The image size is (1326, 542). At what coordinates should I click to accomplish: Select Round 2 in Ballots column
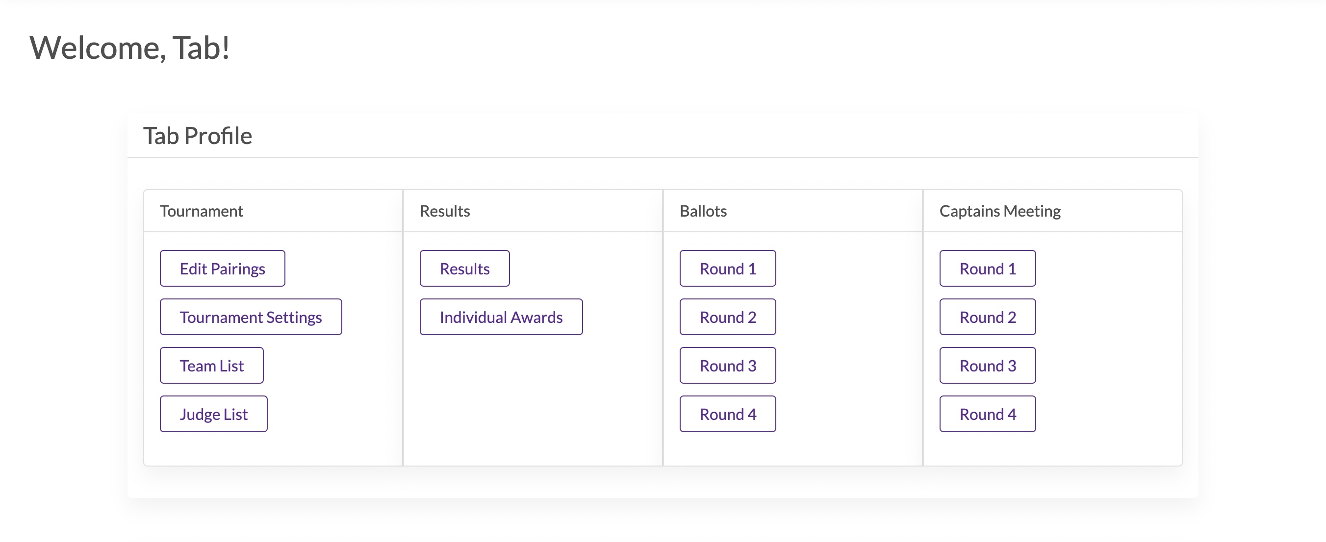click(x=727, y=317)
